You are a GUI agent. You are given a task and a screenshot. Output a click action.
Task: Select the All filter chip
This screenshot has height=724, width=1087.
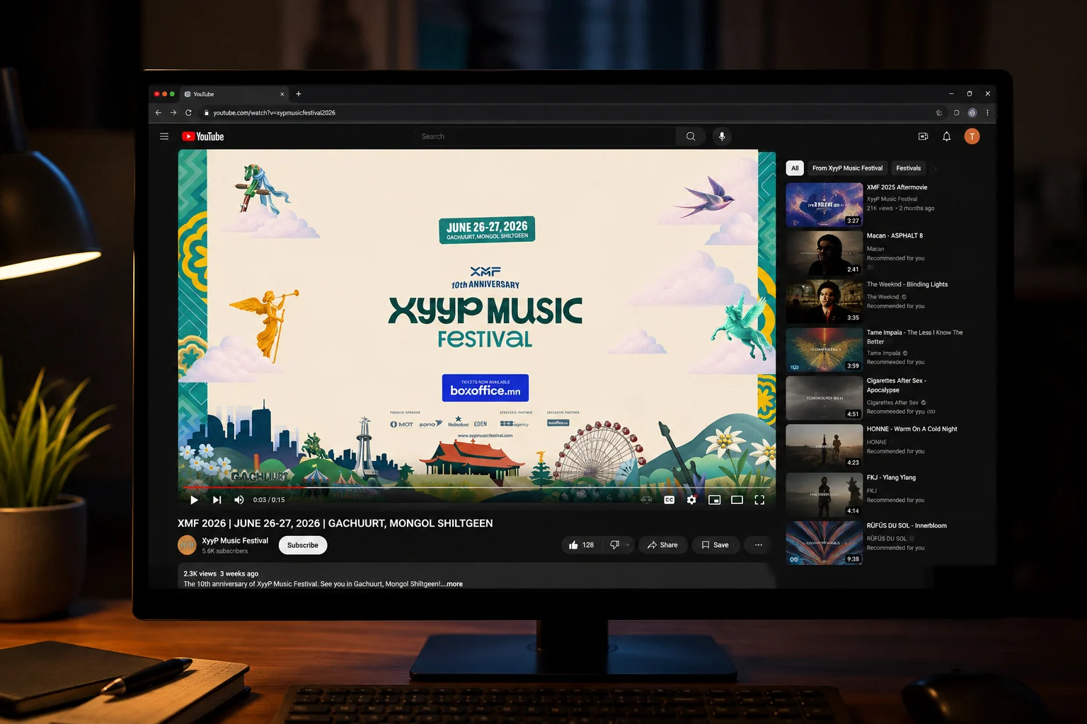(795, 168)
